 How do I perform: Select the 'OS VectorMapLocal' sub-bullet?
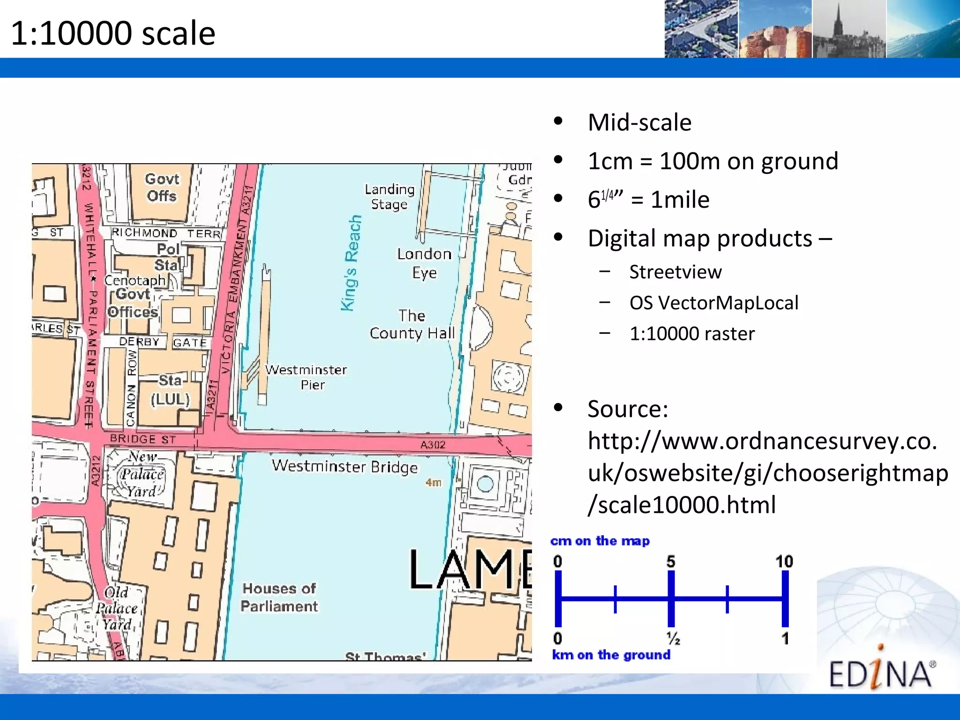714,303
